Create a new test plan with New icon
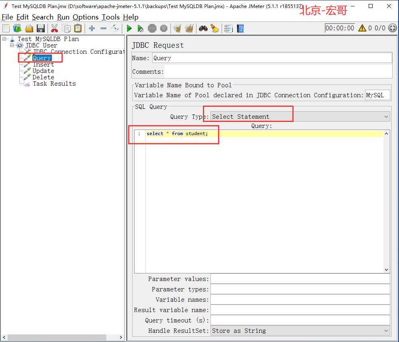 pos(6,28)
